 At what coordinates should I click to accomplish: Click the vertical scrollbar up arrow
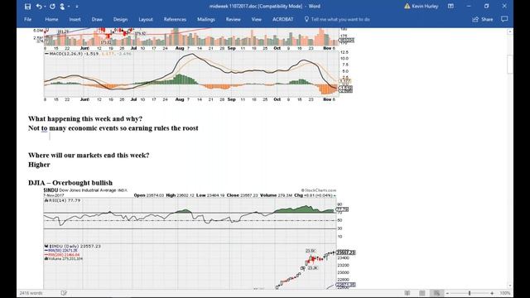tap(510, 31)
